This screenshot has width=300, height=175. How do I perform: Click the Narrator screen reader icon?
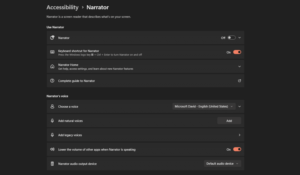click(52, 38)
